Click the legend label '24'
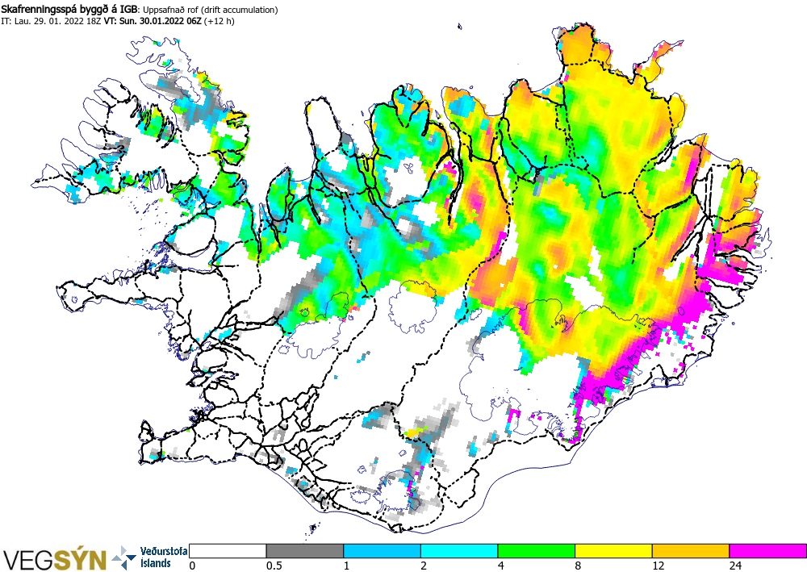 coord(735,566)
